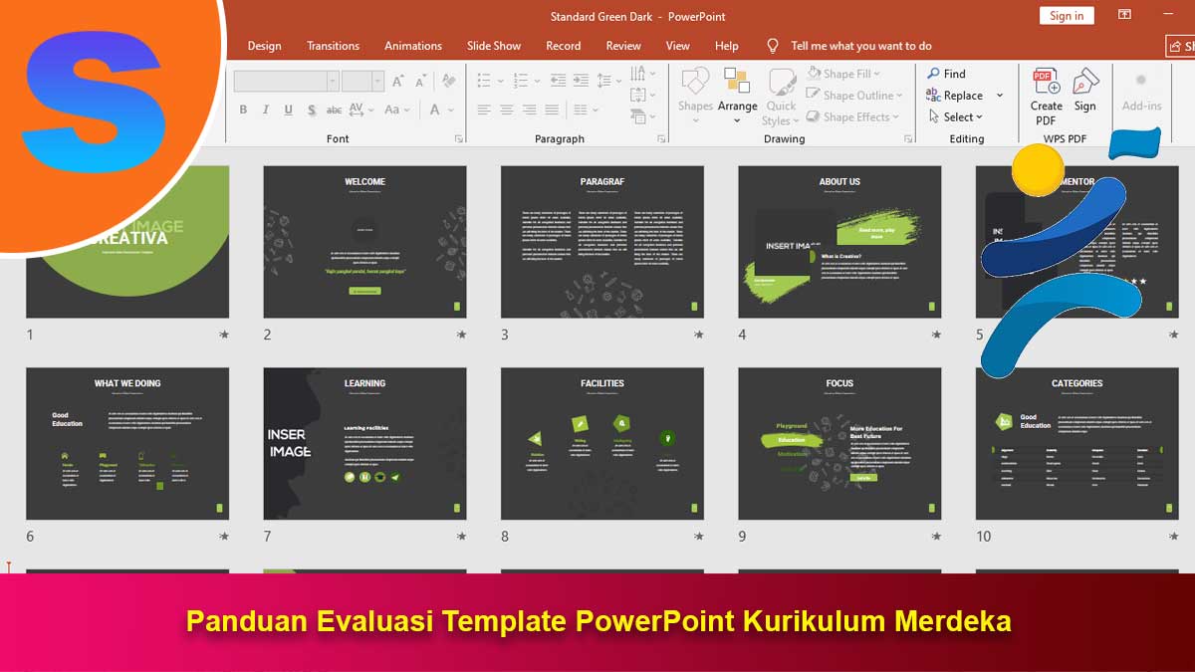
Task: Open the Slide Show tab
Action: [494, 46]
